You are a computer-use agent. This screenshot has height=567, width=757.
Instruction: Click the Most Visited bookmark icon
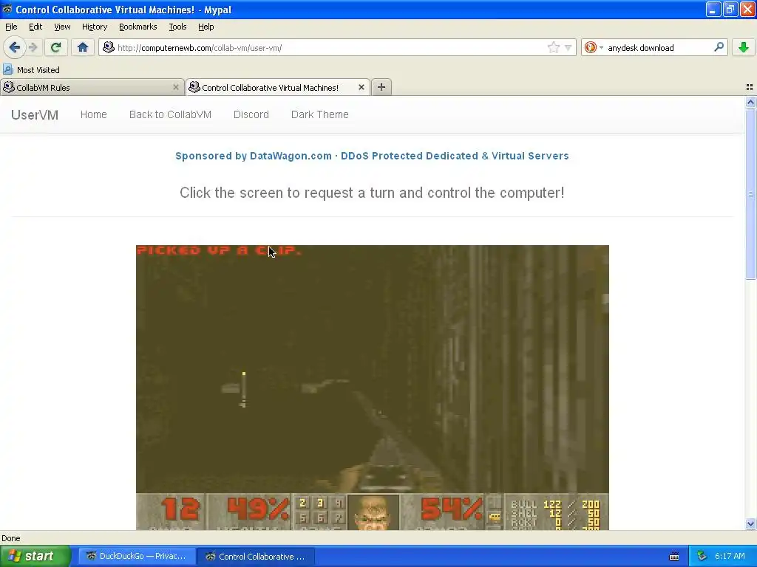(x=7, y=70)
